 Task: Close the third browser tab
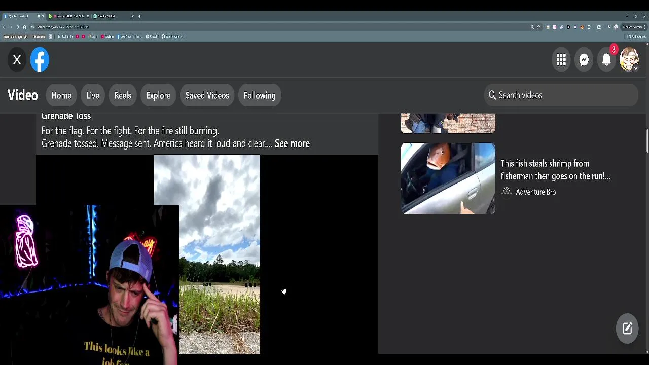(133, 16)
